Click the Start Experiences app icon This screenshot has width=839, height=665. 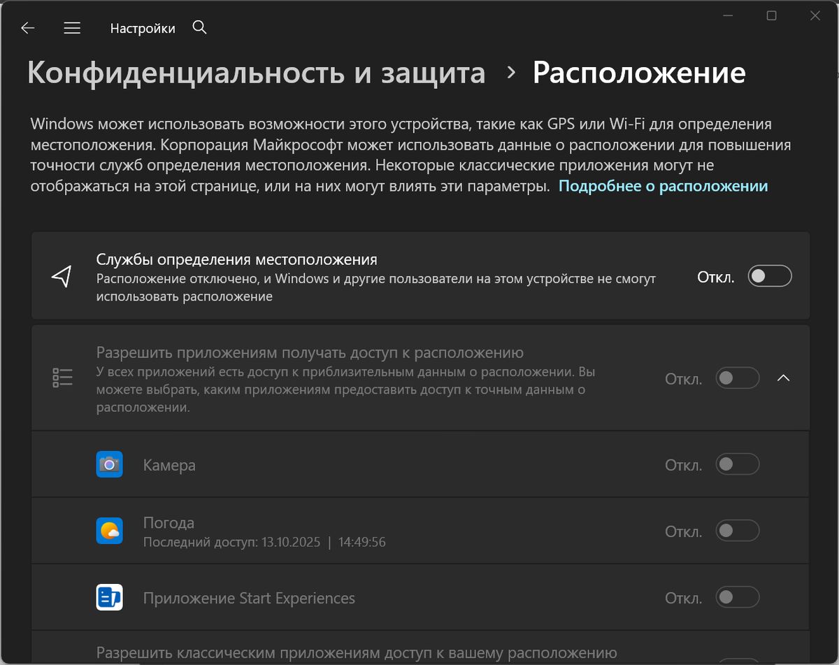click(x=110, y=597)
